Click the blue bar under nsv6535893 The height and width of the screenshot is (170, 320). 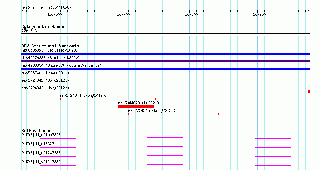165,54
